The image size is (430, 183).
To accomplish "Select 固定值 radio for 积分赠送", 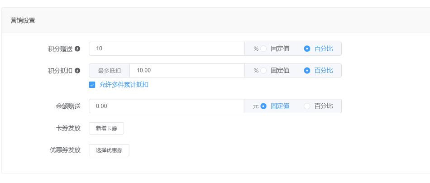I will tap(263, 48).
